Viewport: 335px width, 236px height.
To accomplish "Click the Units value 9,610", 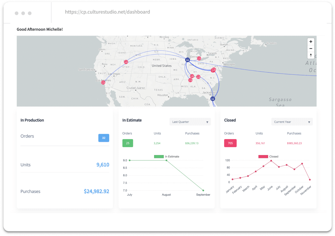I will (104, 165).
